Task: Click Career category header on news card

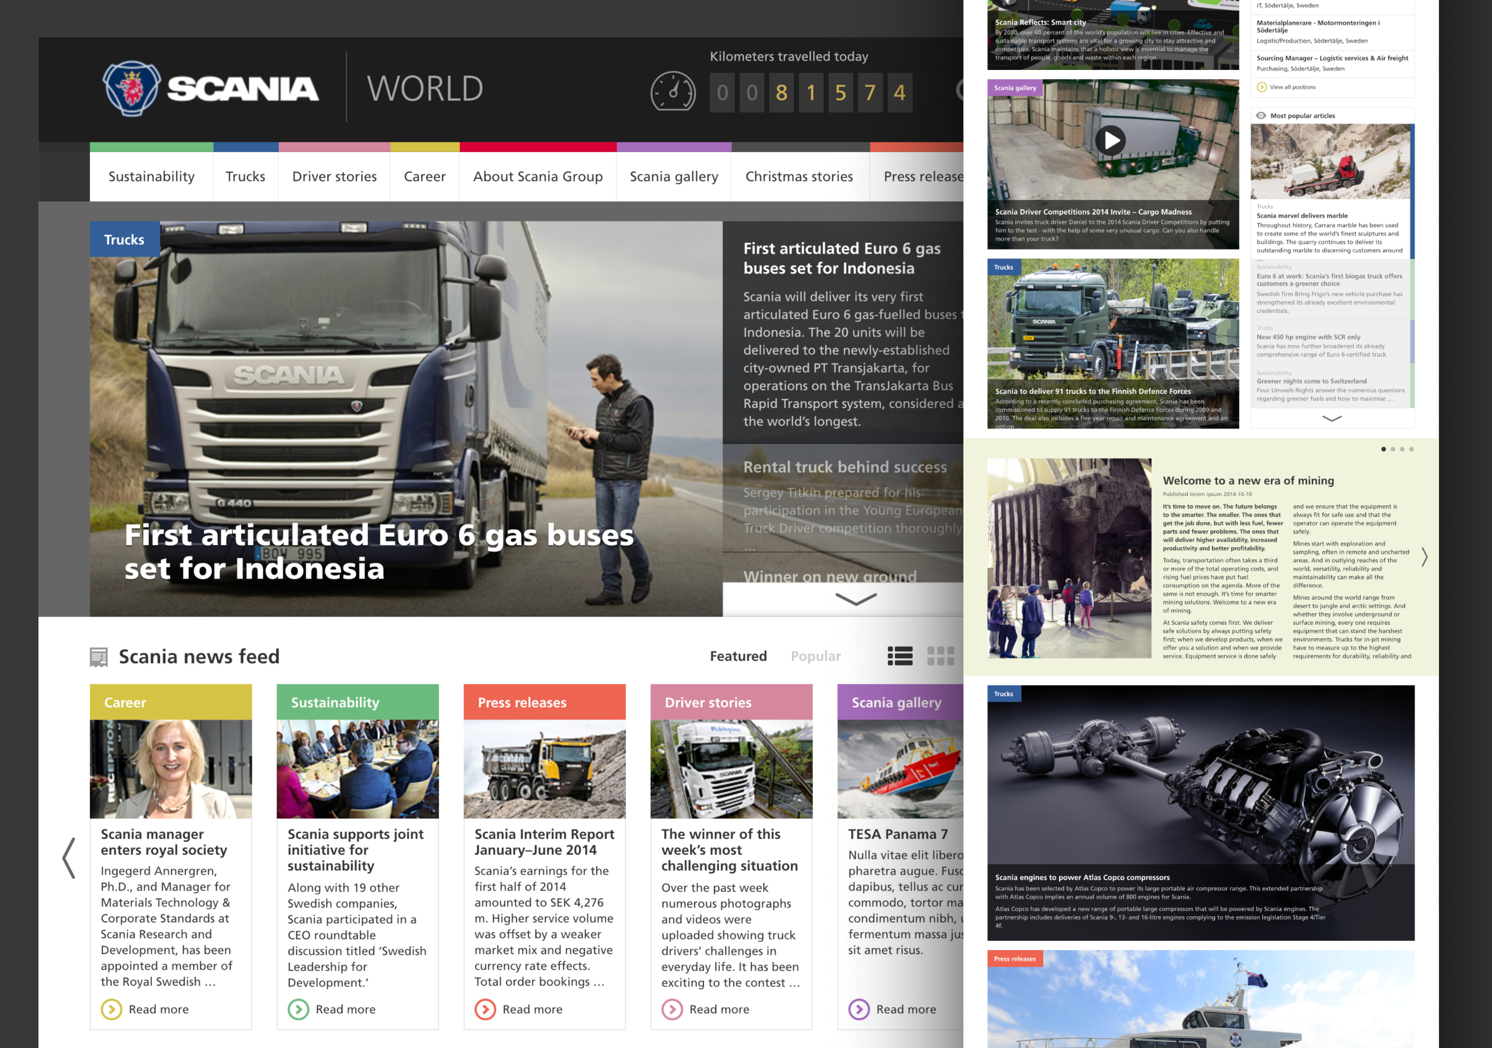Action: coord(170,702)
